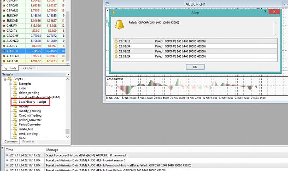Select the send_pending script
This screenshot has height=171, width=288.
click(28, 134)
